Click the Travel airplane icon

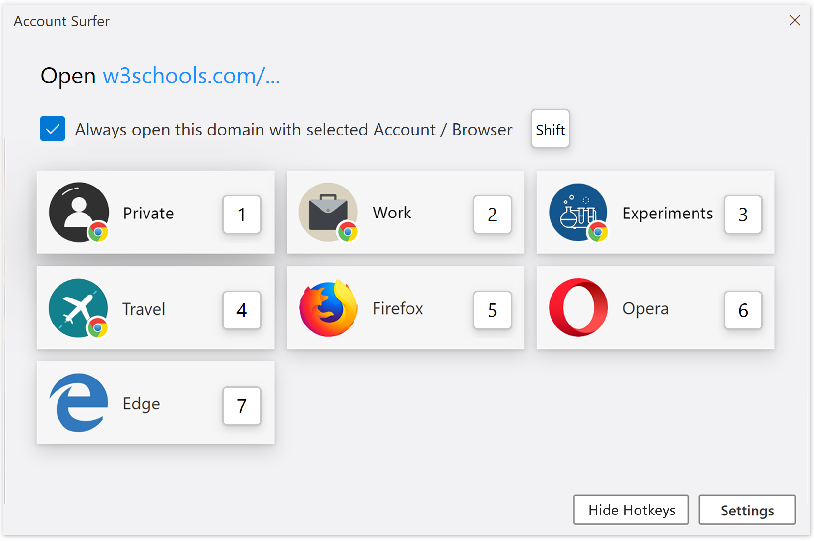point(79,308)
